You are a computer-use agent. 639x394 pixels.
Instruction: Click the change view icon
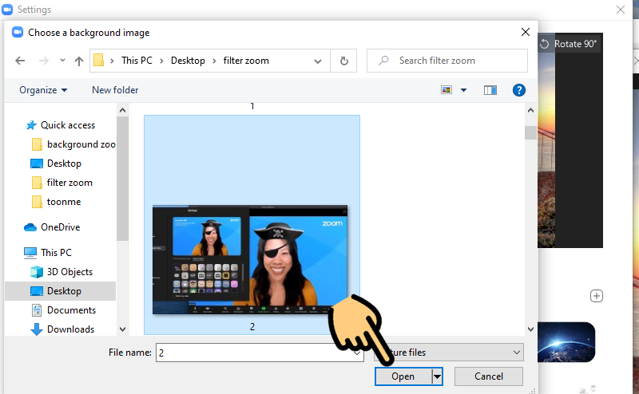tap(447, 90)
